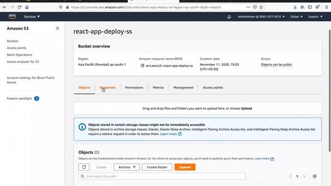Screen dimensions: 331x186
Task: Click the arn:aws:s3:::react-app-deploy-ss text
Action: pyautogui.click(x=169, y=66)
